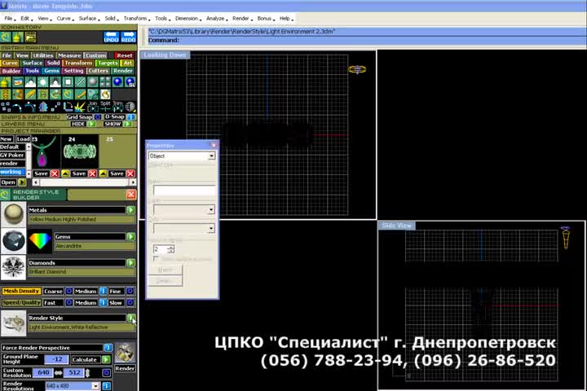Expand the Metals material list
Viewport: 587px width, 391px height.
click(130, 210)
